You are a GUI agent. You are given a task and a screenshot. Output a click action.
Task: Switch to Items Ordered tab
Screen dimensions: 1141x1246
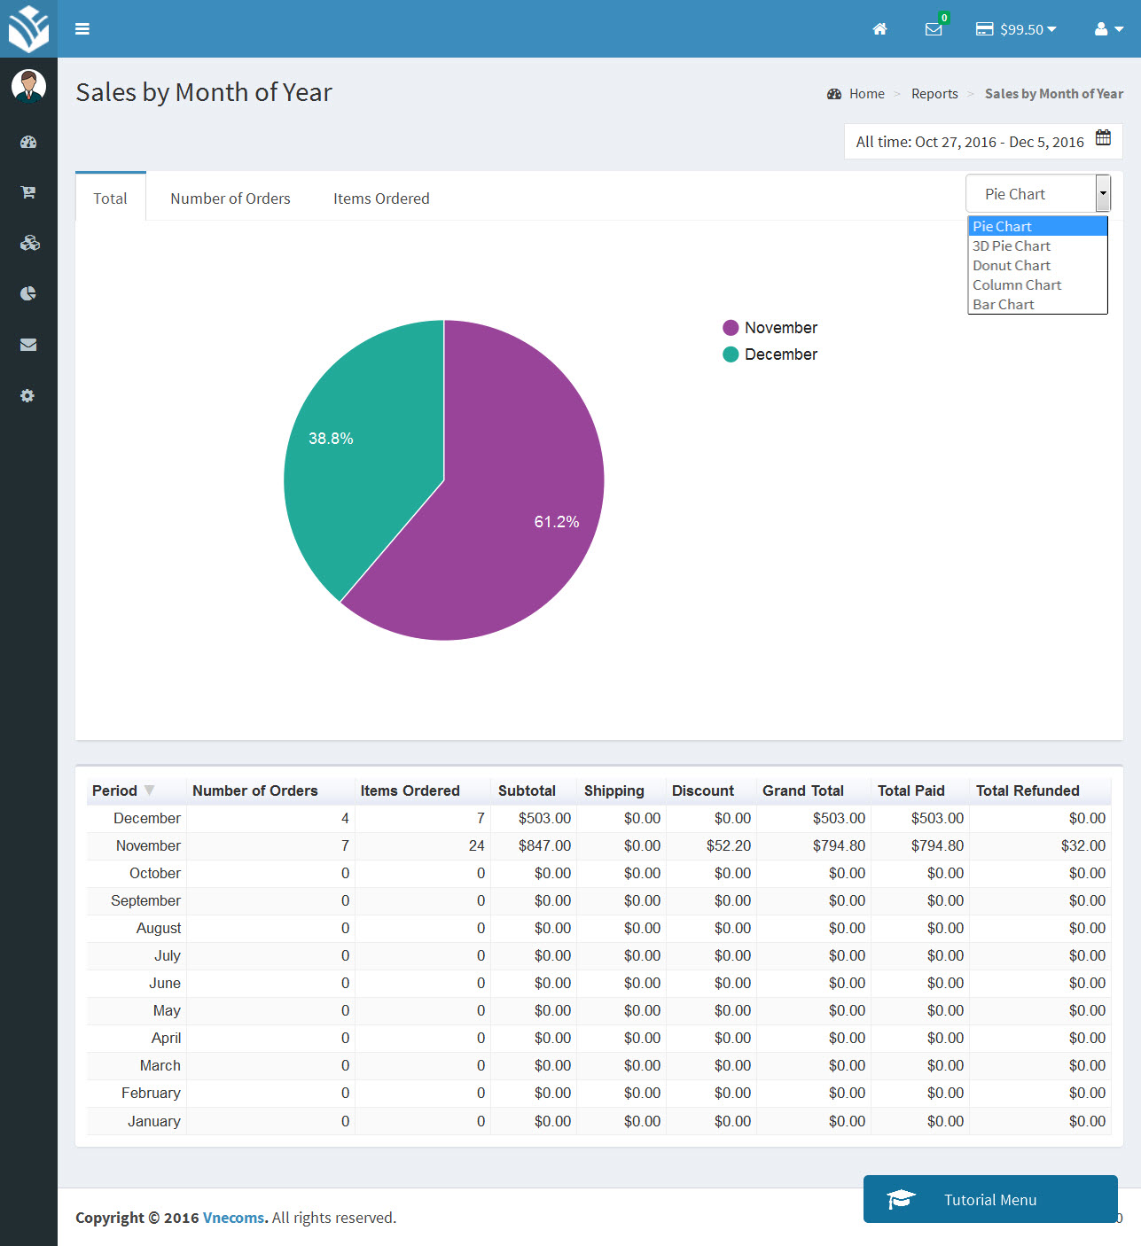coord(381,199)
